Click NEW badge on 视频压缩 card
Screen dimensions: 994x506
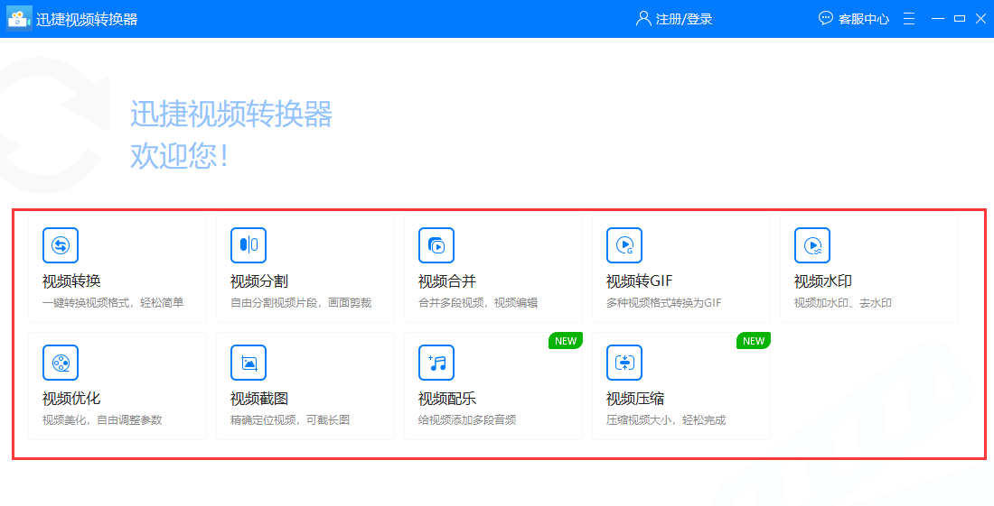tap(753, 341)
